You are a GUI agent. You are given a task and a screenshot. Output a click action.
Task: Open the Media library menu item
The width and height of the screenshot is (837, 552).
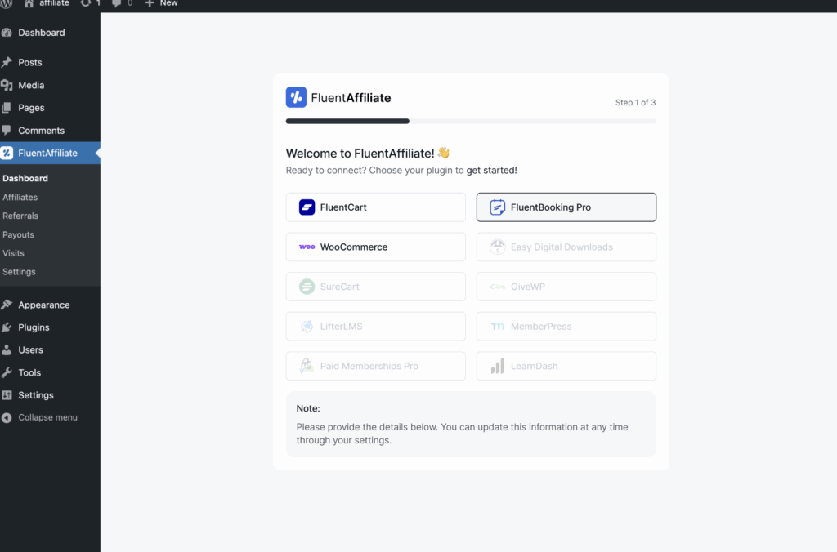pos(50,86)
